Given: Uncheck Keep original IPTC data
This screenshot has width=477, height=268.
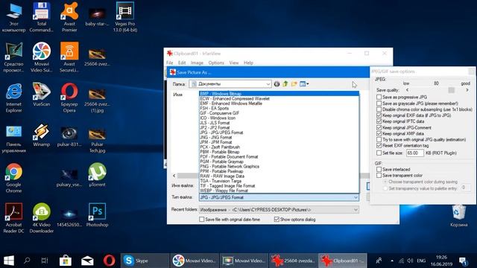Looking at the screenshot, I should tap(379, 121).
